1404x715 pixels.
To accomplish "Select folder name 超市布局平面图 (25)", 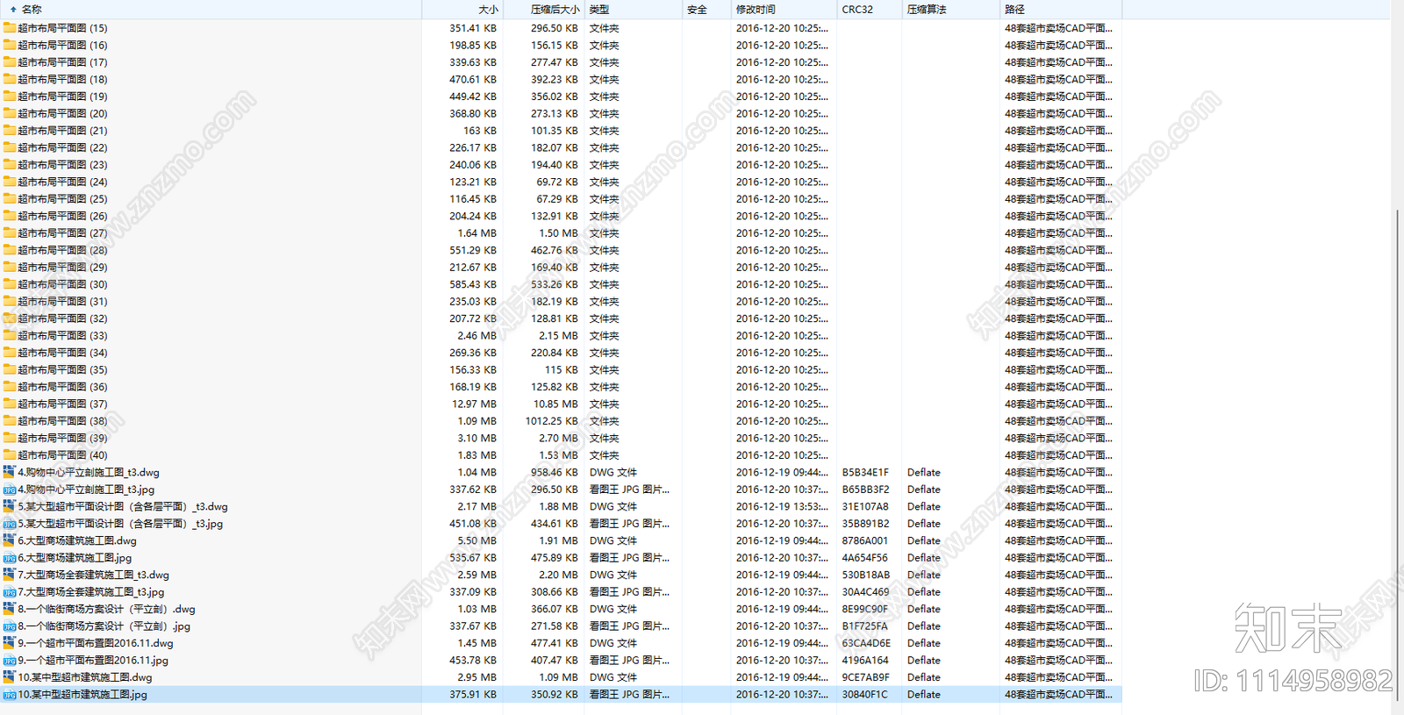I will [62, 199].
